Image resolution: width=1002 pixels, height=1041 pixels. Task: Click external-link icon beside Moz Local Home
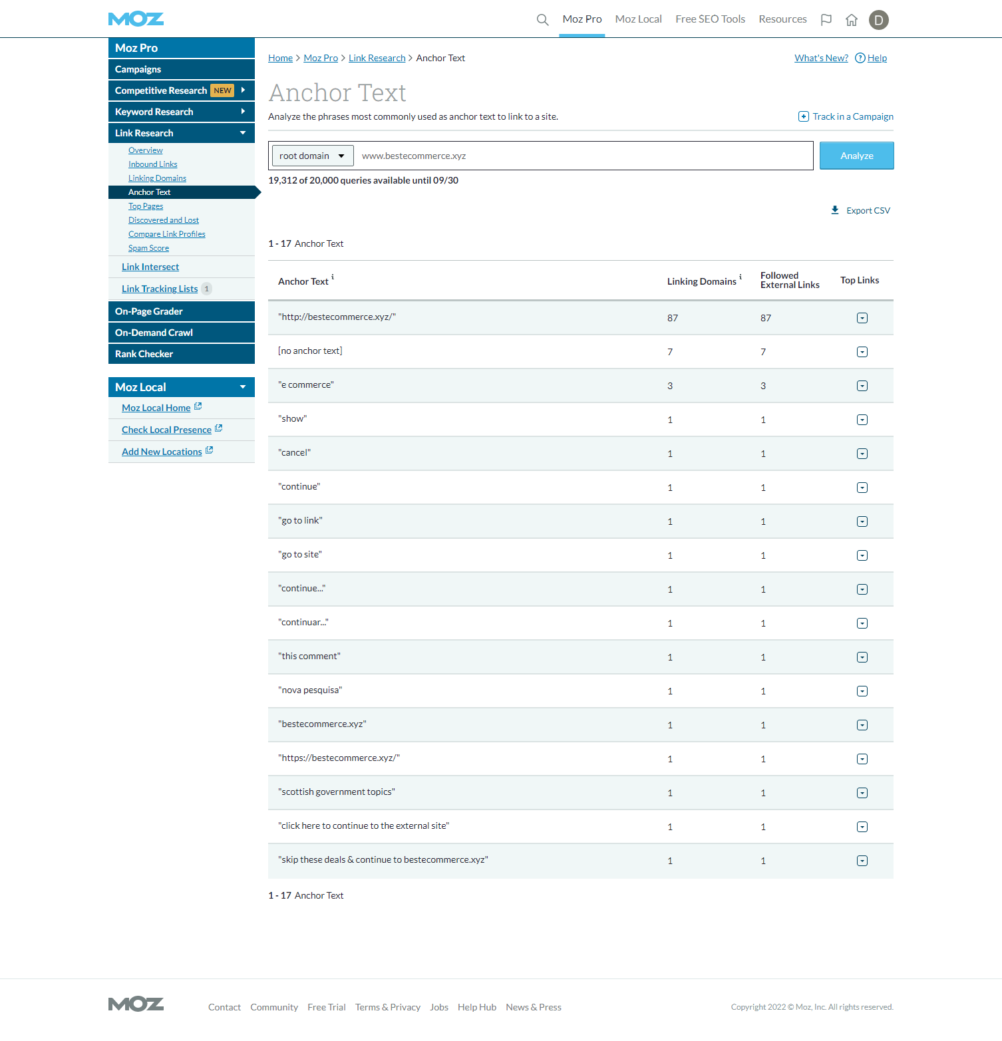(198, 406)
